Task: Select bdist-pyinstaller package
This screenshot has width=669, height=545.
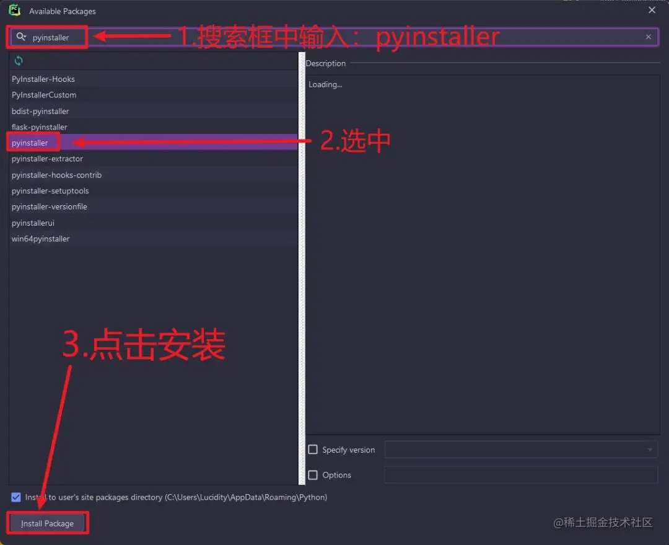Action: tap(154, 111)
